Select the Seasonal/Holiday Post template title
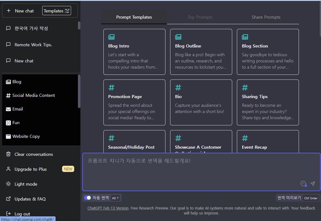The height and width of the screenshot is (221, 321). (131, 147)
